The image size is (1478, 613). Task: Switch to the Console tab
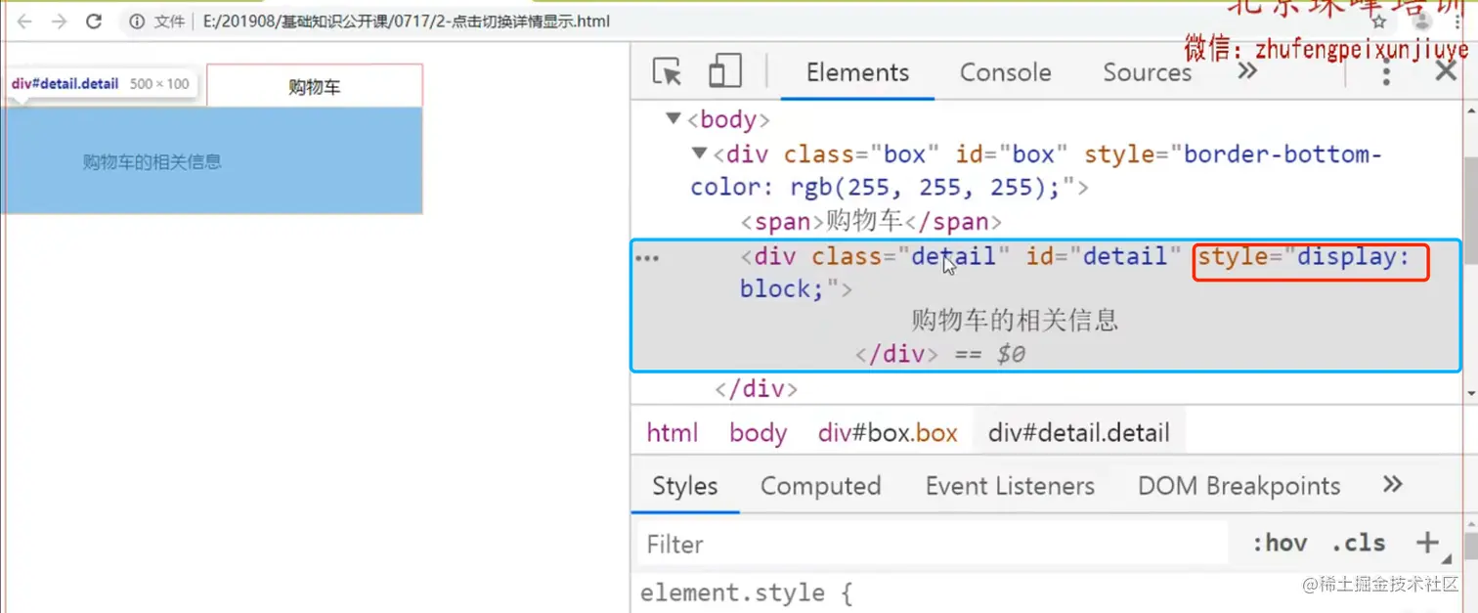coord(1005,72)
